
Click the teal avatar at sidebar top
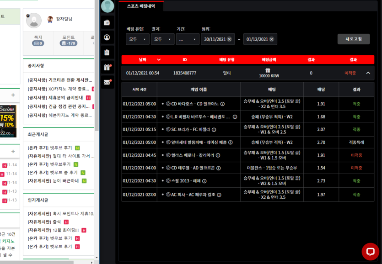pos(108,6)
